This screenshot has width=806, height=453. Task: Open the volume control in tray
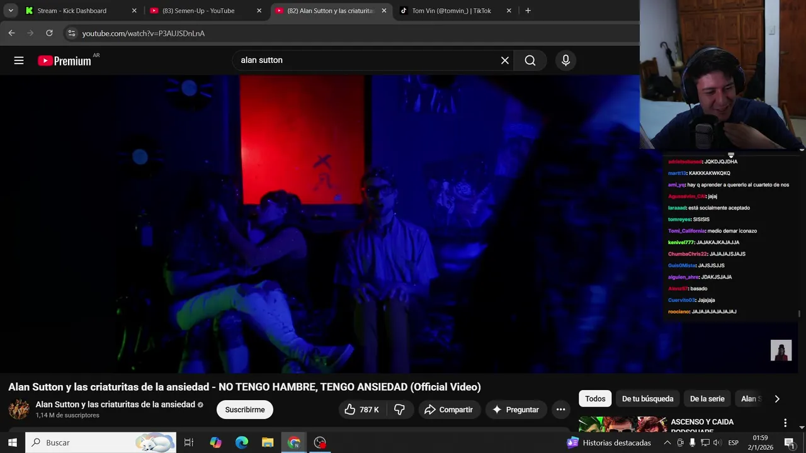(717, 443)
